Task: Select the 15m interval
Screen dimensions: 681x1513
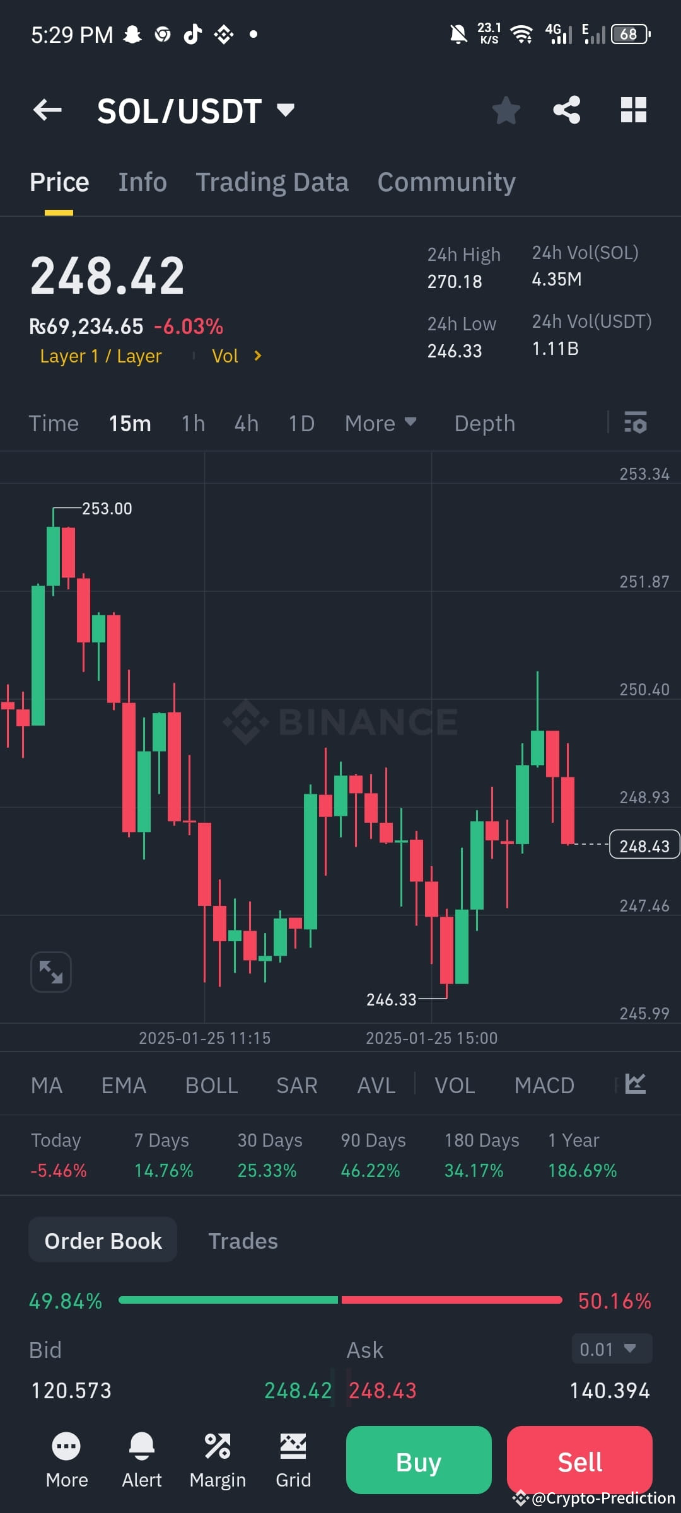Action: 130,423
